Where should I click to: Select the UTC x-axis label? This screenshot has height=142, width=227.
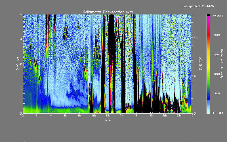(108, 120)
